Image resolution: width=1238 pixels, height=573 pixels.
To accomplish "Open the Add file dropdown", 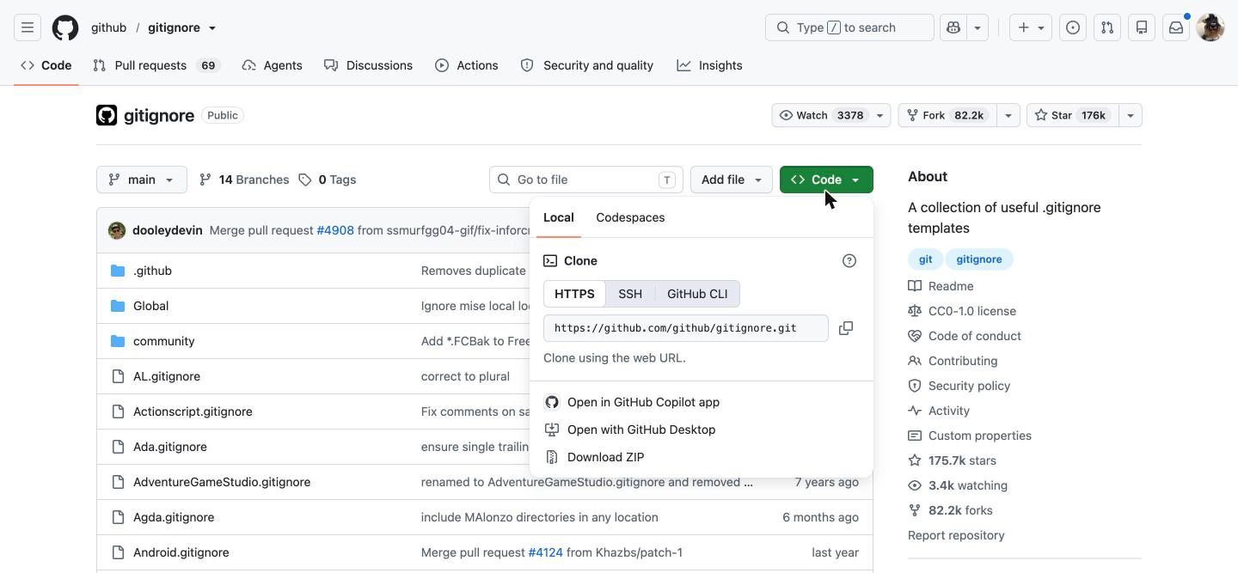I will 732,180.
